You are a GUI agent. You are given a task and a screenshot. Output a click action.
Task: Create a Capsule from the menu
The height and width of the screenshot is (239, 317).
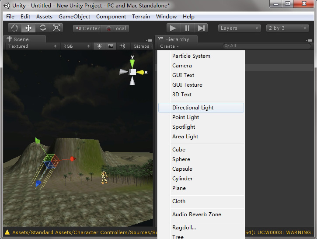click(201, 169)
